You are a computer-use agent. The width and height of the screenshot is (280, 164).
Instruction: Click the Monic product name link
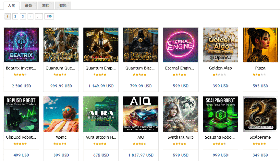click(61, 137)
